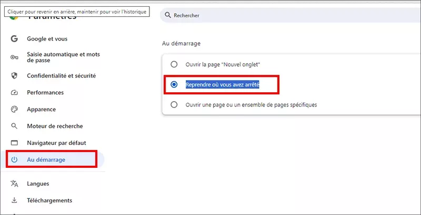Focus the Rechercher settings search field

point(289,15)
